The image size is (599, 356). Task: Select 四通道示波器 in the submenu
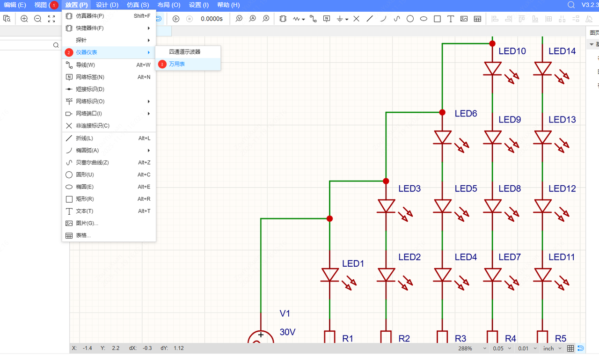184,52
